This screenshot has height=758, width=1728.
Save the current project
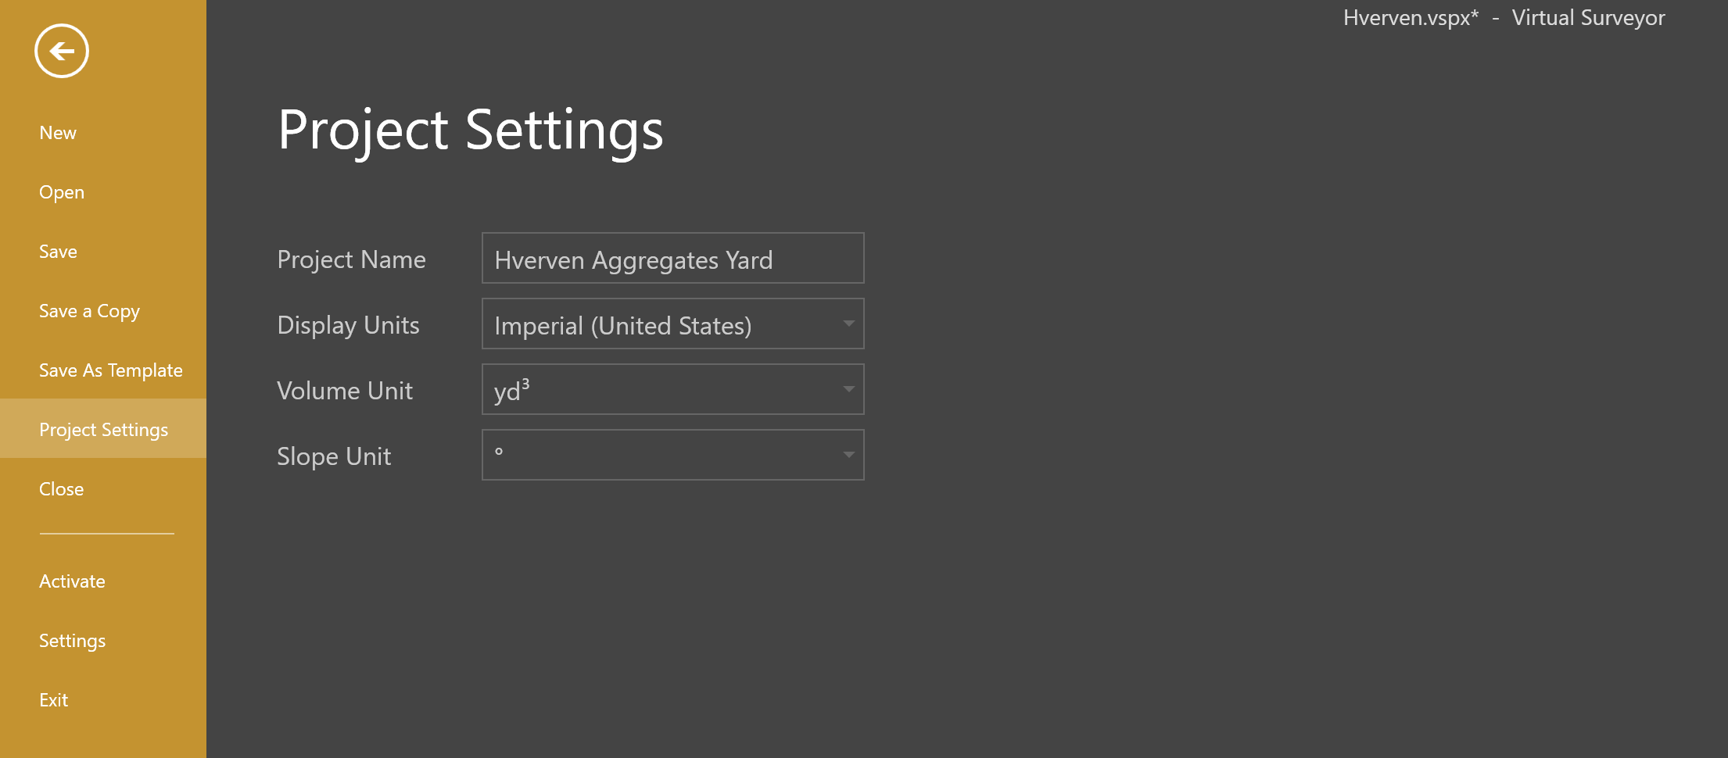[58, 251]
